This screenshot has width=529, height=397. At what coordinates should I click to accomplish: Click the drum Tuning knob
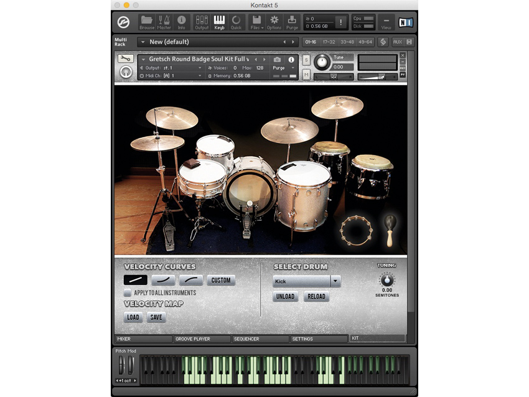pos(387,279)
